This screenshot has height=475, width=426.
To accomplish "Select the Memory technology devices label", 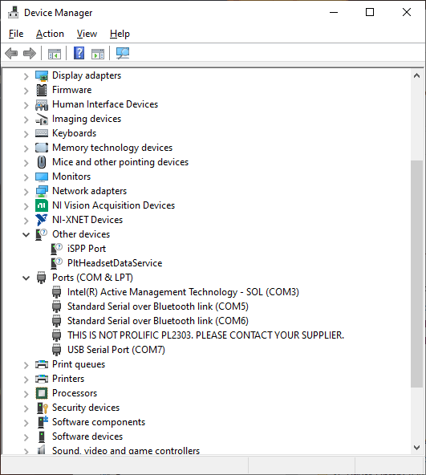I will point(112,148).
